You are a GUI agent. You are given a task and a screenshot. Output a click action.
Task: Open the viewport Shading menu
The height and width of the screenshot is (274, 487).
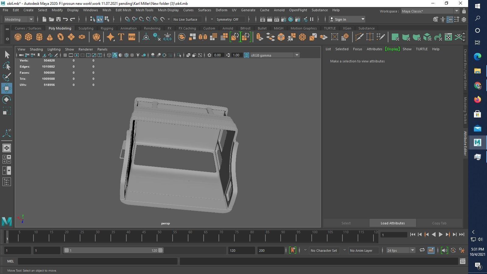pyautogui.click(x=36, y=49)
